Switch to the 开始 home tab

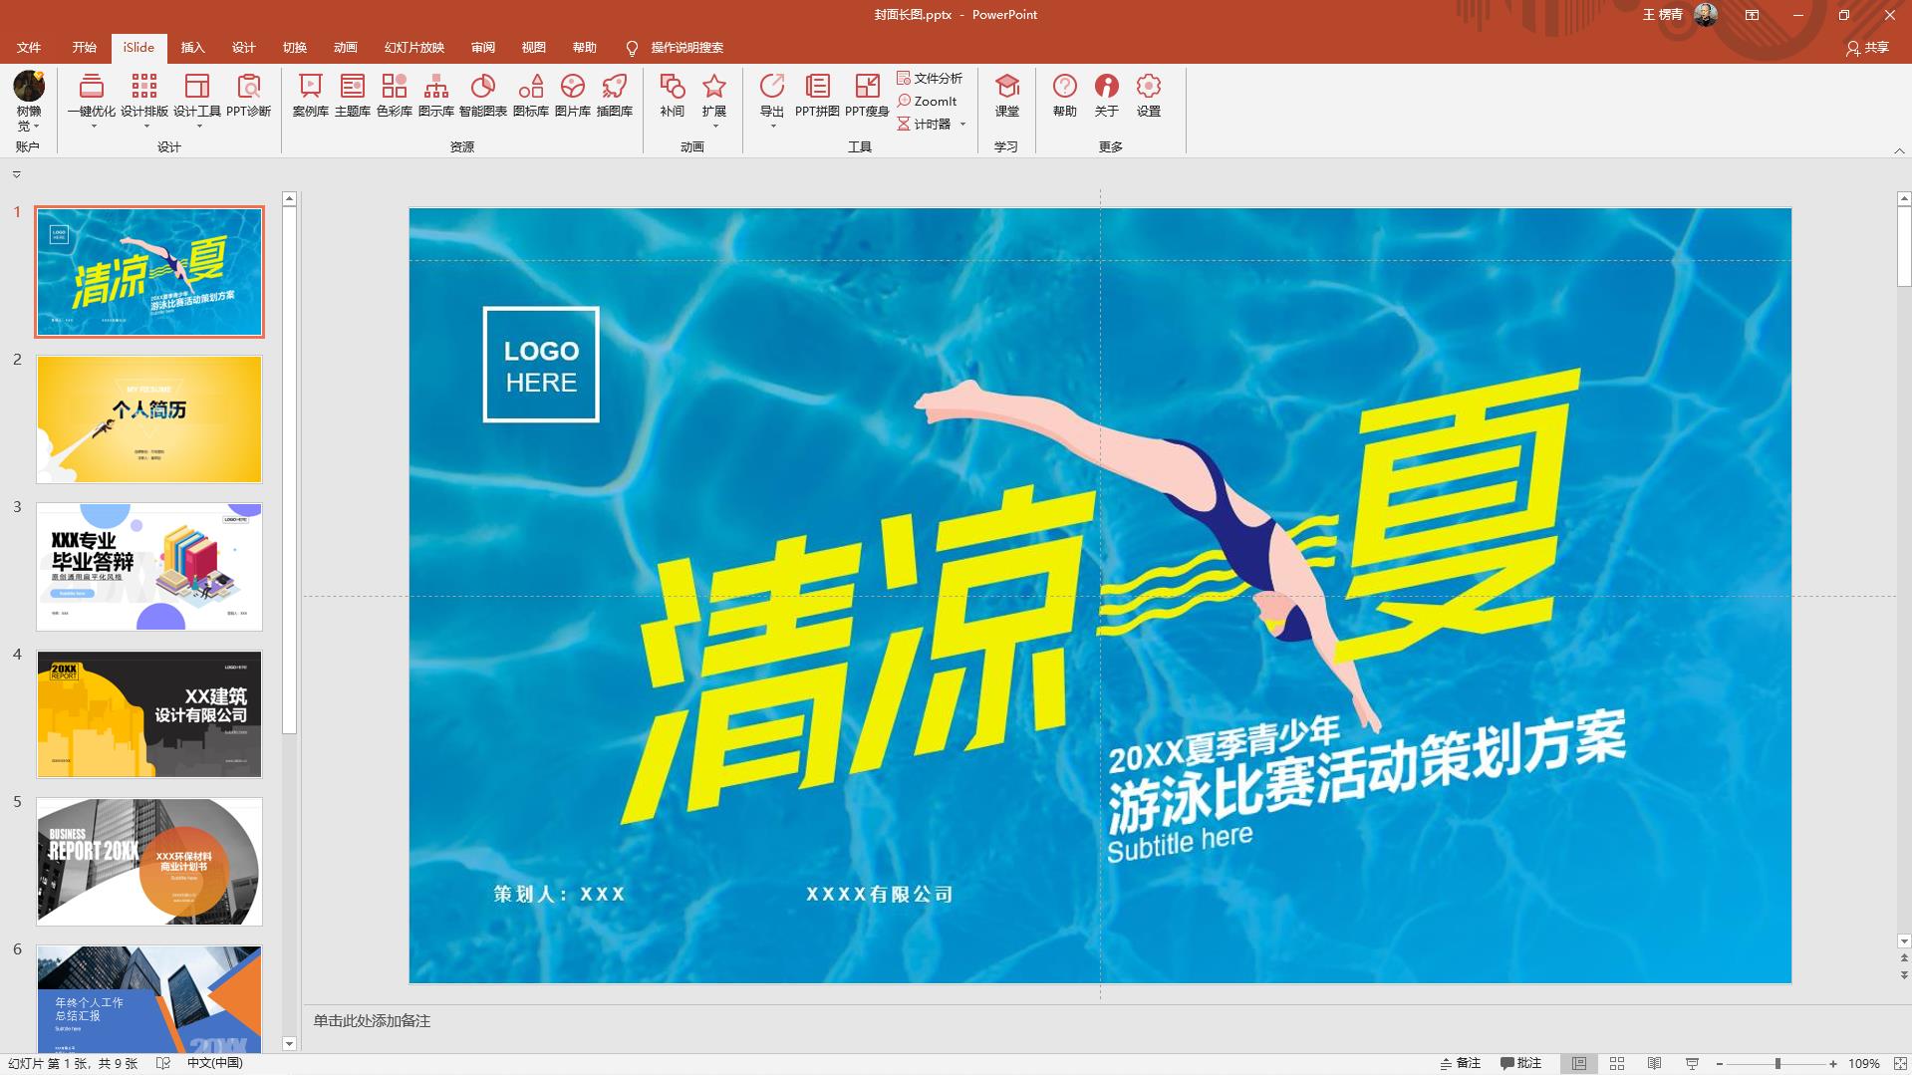(x=85, y=47)
